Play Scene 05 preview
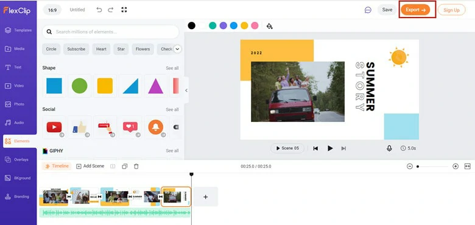Image resolution: width=475 pixels, height=225 pixels. pos(287,148)
